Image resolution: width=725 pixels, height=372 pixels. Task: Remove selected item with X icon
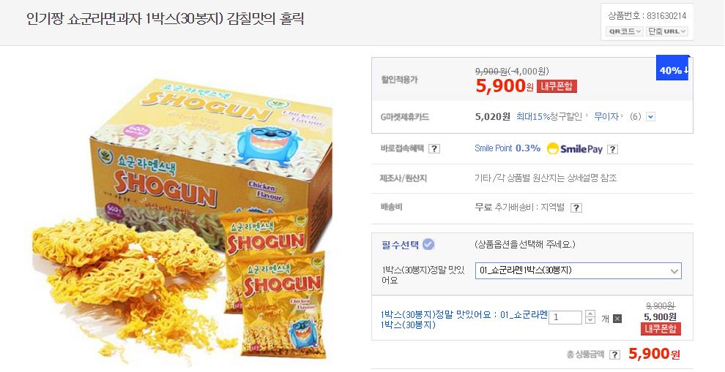tap(617, 319)
